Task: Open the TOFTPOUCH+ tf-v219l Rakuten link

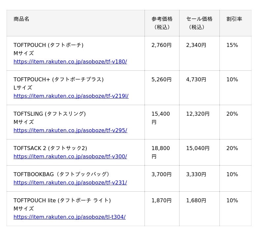Action: click(71, 96)
